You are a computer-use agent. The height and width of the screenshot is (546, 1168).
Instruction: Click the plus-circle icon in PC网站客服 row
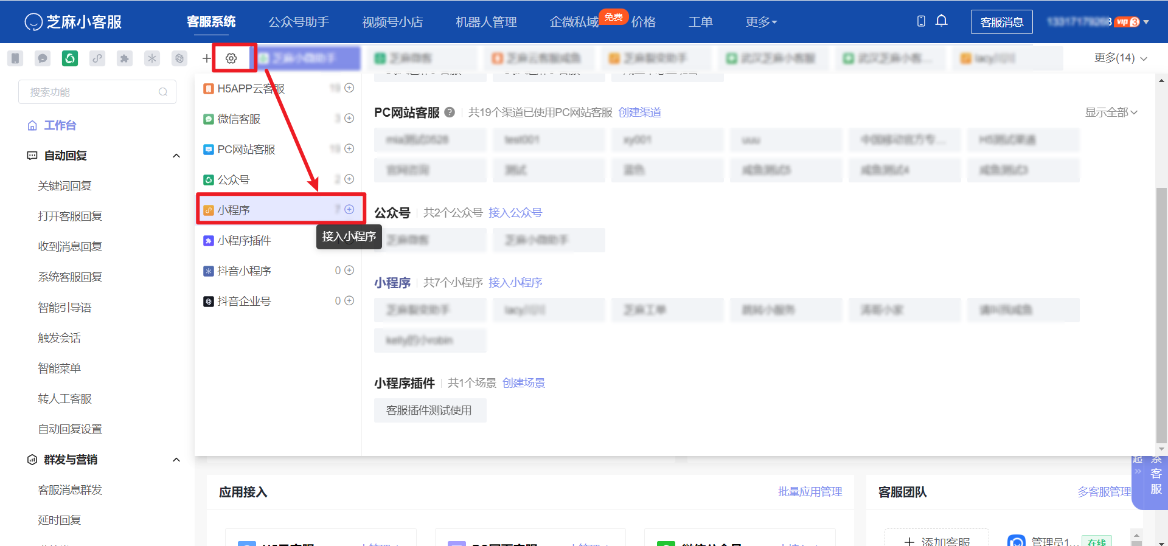coord(349,149)
